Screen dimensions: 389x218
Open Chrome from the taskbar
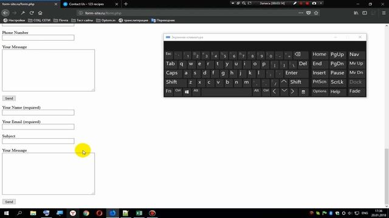click(x=86, y=213)
